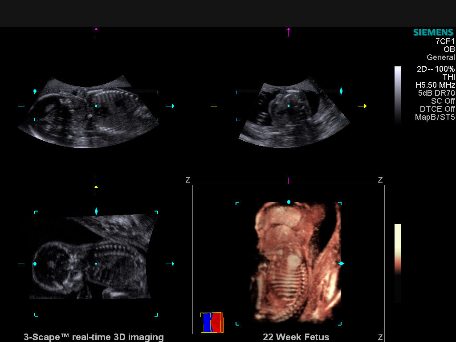
Task: Select the cyan diamond marker on the second view's dotted line
Action: 341,91
